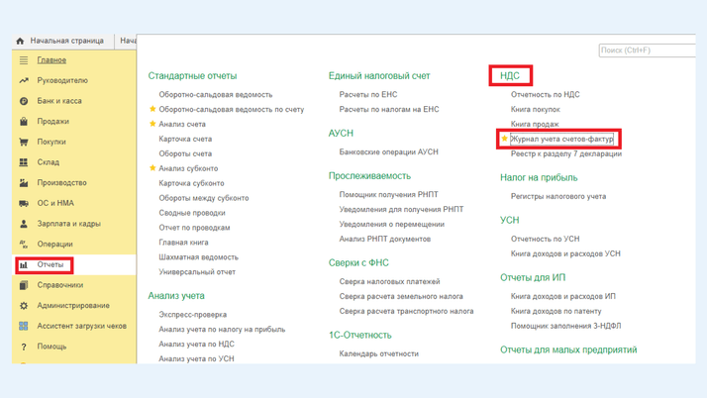Open Книга покупок
The height and width of the screenshot is (398, 707).
(x=536, y=110)
